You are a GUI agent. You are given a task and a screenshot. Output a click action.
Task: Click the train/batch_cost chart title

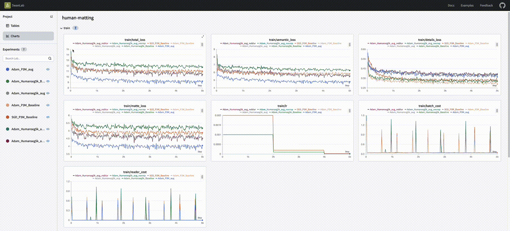(430, 106)
